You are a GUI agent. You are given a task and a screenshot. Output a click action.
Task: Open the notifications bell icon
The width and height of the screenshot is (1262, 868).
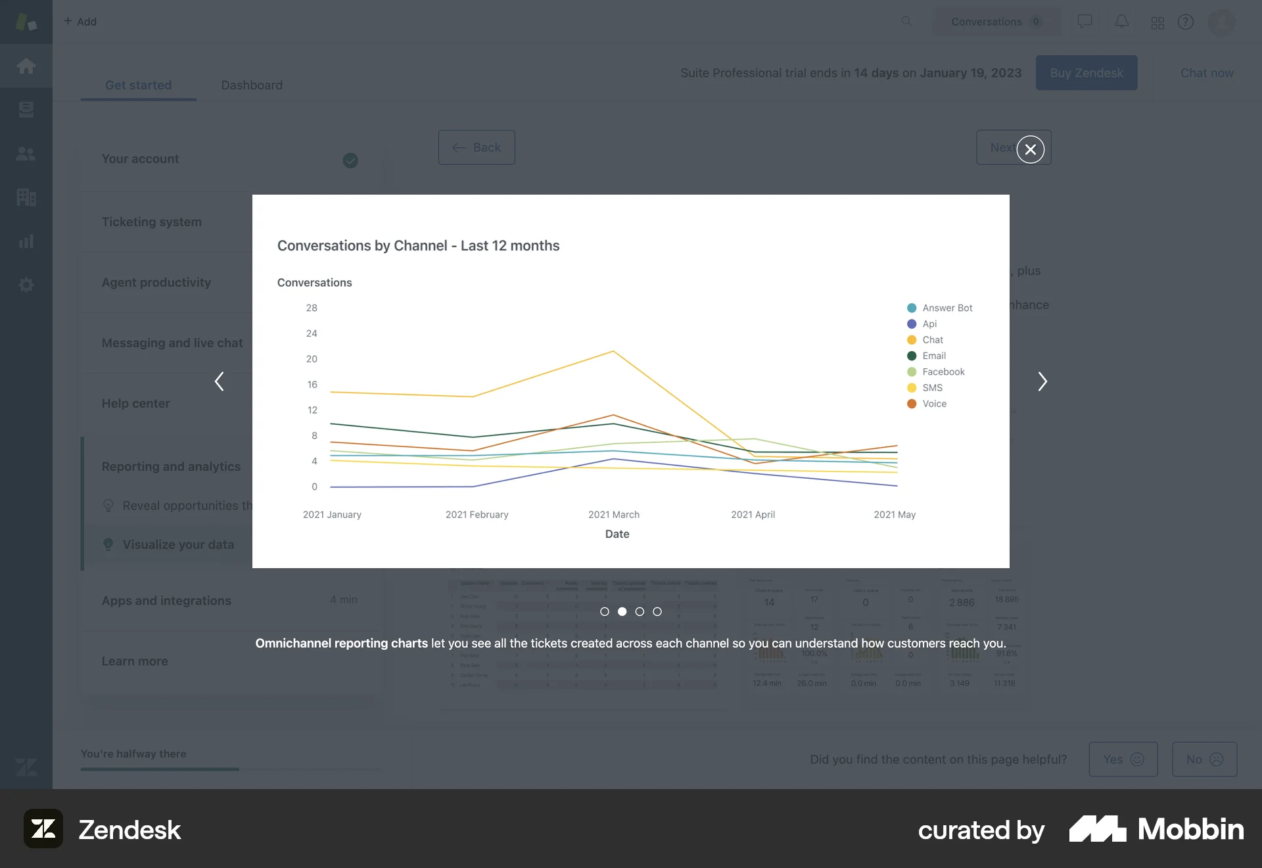point(1121,21)
